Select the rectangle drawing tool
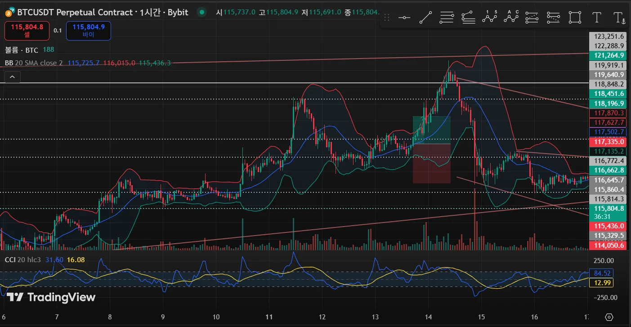The height and width of the screenshot is (327, 631). 575,18
